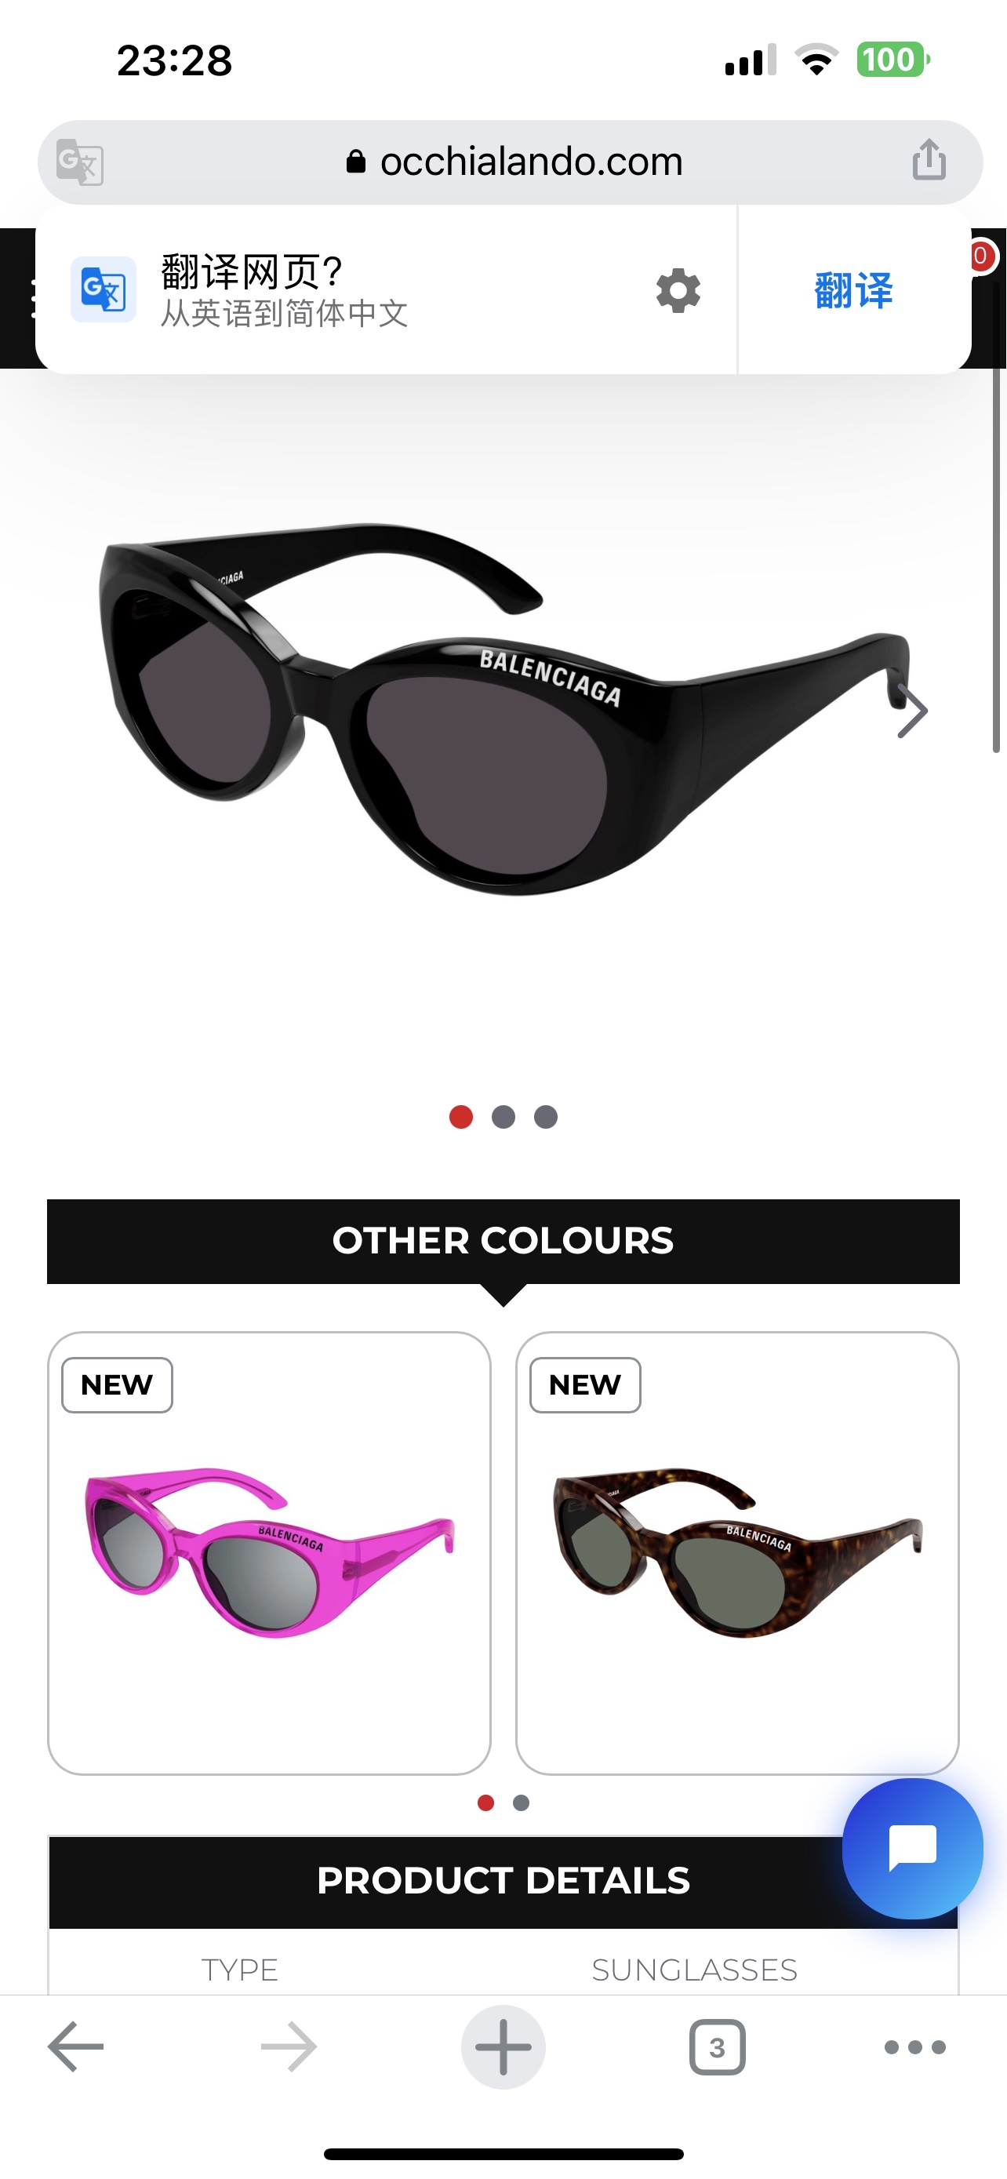Click the main black sunglasses image
This screenshot has height=2179, width=1007.
point(504,709)
